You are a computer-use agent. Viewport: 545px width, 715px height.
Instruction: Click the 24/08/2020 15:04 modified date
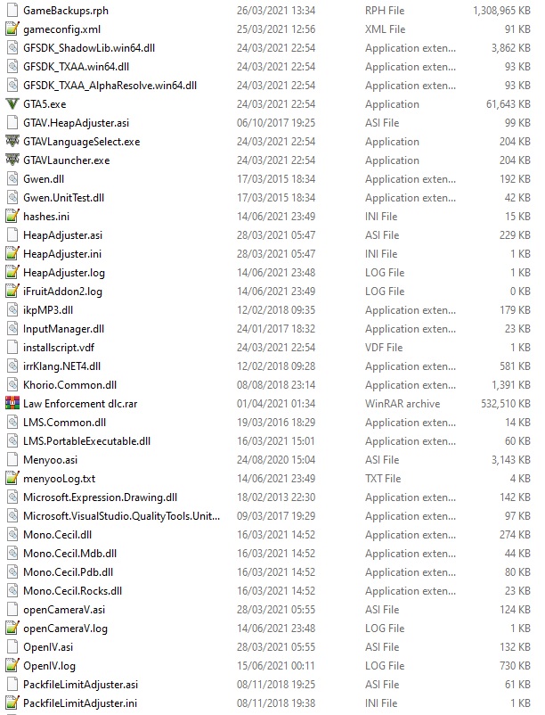pos(276,460)
